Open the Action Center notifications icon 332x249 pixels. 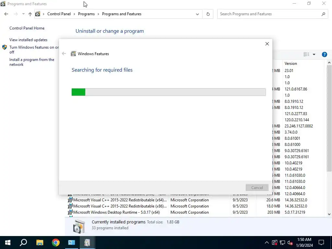click(x=321, y=243)
